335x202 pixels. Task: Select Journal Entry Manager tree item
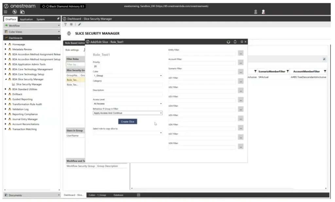pyautogui.click(x=25, y=119)
